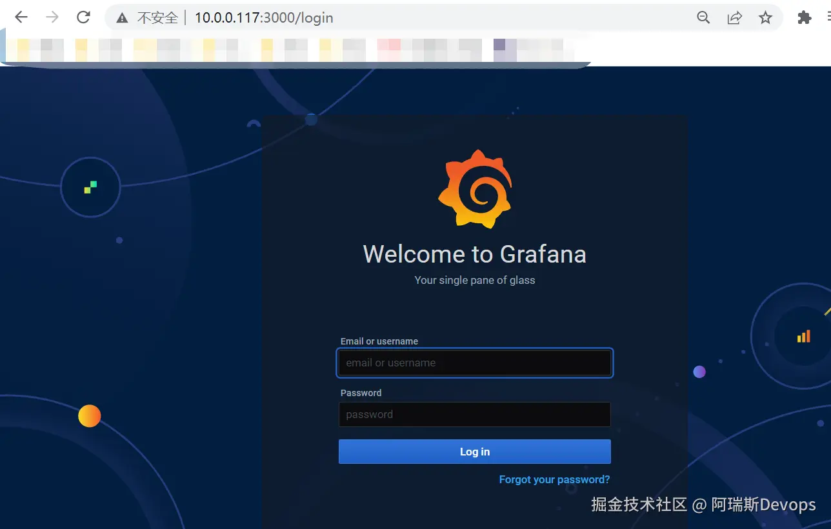Viewport: 831px width, 529px height.
Task: Click into the Password field
Action: [475, 414]
